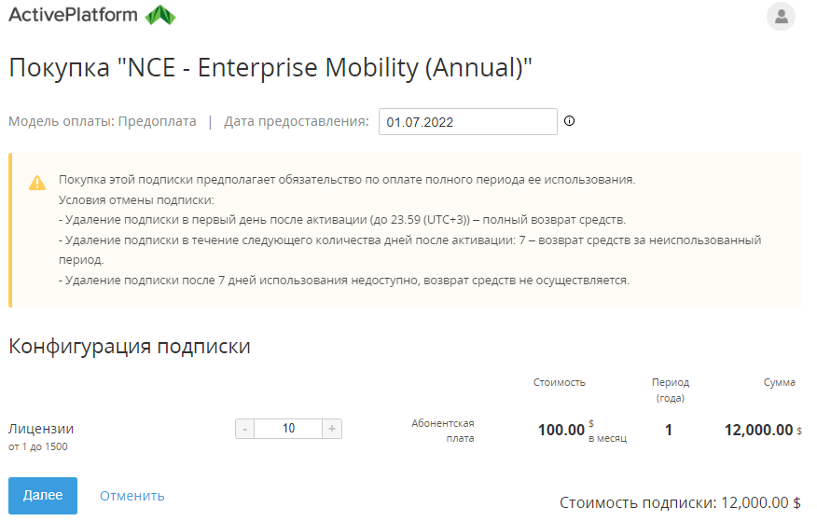Decrease license count with minus button
This screenshot has width=817, height=521.
coord(244,429)
